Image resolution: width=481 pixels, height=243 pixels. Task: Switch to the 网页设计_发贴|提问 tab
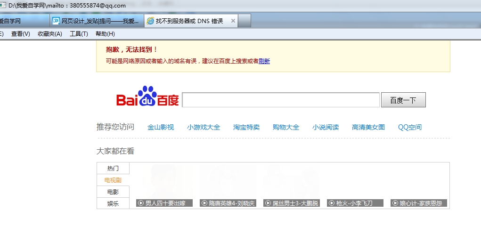click(97, 21)
